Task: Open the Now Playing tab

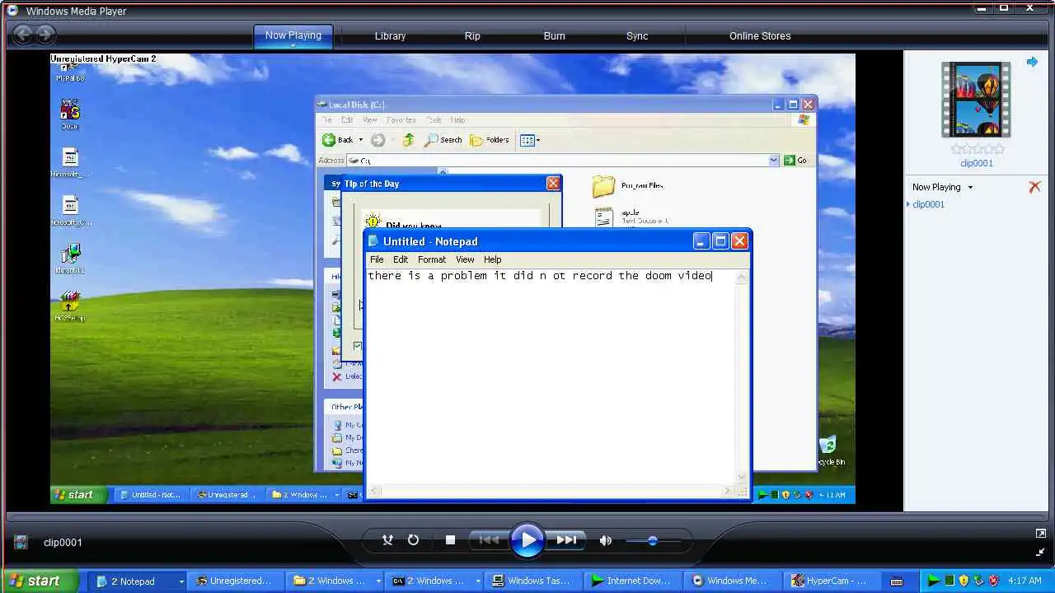Action: click(293, 35)
